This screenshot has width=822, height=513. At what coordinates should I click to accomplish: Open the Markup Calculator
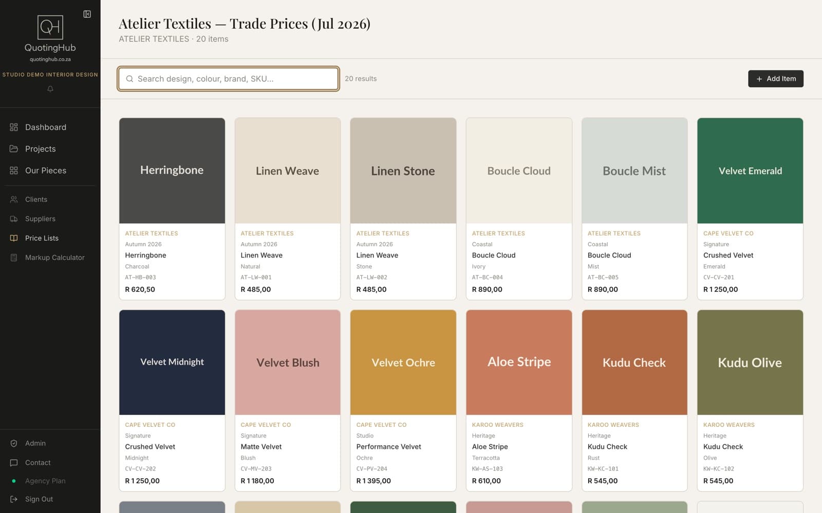[x=50, y=258]
